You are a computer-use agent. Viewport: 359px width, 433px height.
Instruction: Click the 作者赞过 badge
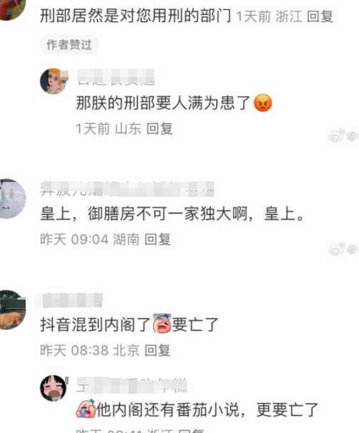point(69,45)
